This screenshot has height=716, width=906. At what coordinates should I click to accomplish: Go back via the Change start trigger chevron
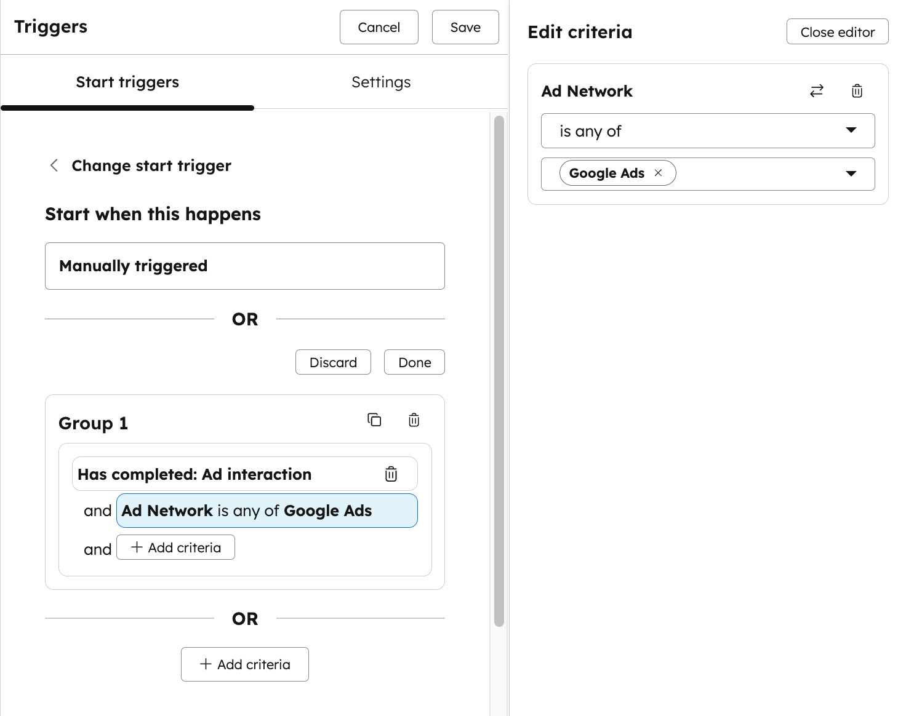(54, 165)
